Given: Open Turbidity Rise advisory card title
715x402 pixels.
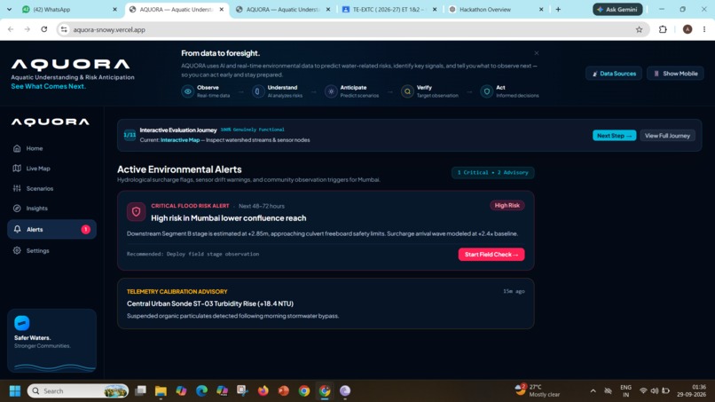Looking at the screenshot, I should point(209,303).
